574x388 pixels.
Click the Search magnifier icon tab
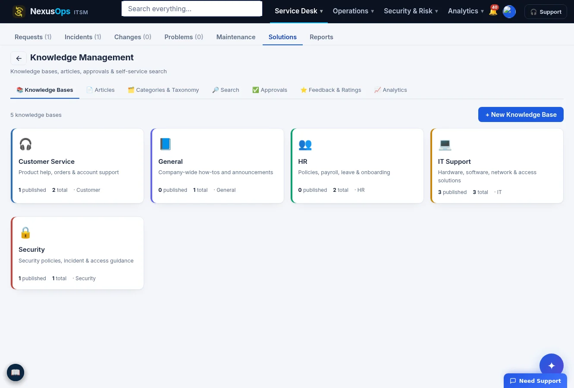[x=216, y=90]
